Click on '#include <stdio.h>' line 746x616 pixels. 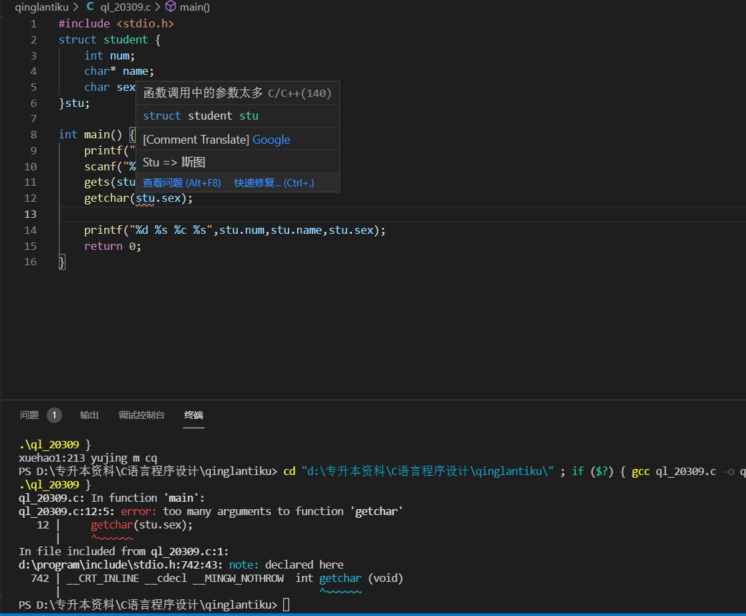[x=116, y=24]
